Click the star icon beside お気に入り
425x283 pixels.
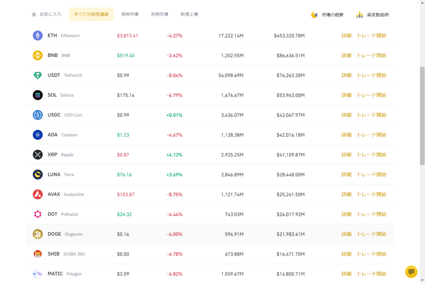34,15
